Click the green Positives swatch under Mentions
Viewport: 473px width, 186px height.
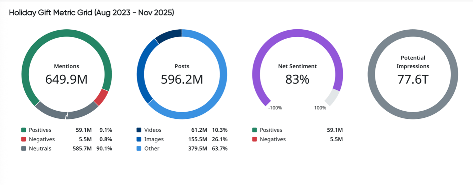tap(24, 130)
